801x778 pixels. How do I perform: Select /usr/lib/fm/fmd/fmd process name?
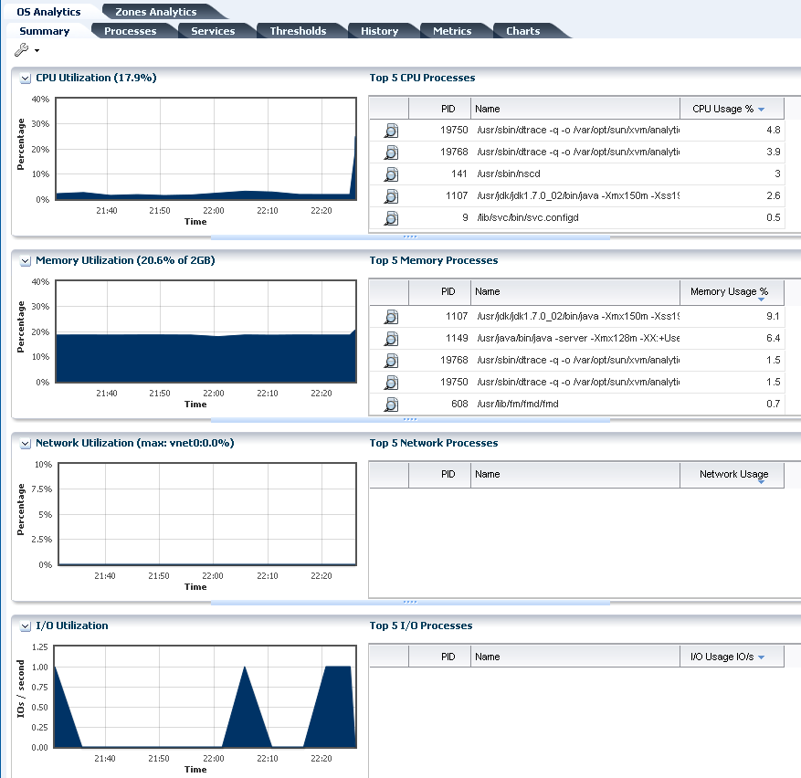518,405
